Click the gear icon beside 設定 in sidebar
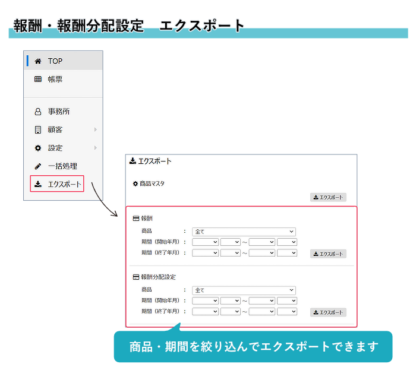This screenshot has width=416, height=386. point(38,148)
